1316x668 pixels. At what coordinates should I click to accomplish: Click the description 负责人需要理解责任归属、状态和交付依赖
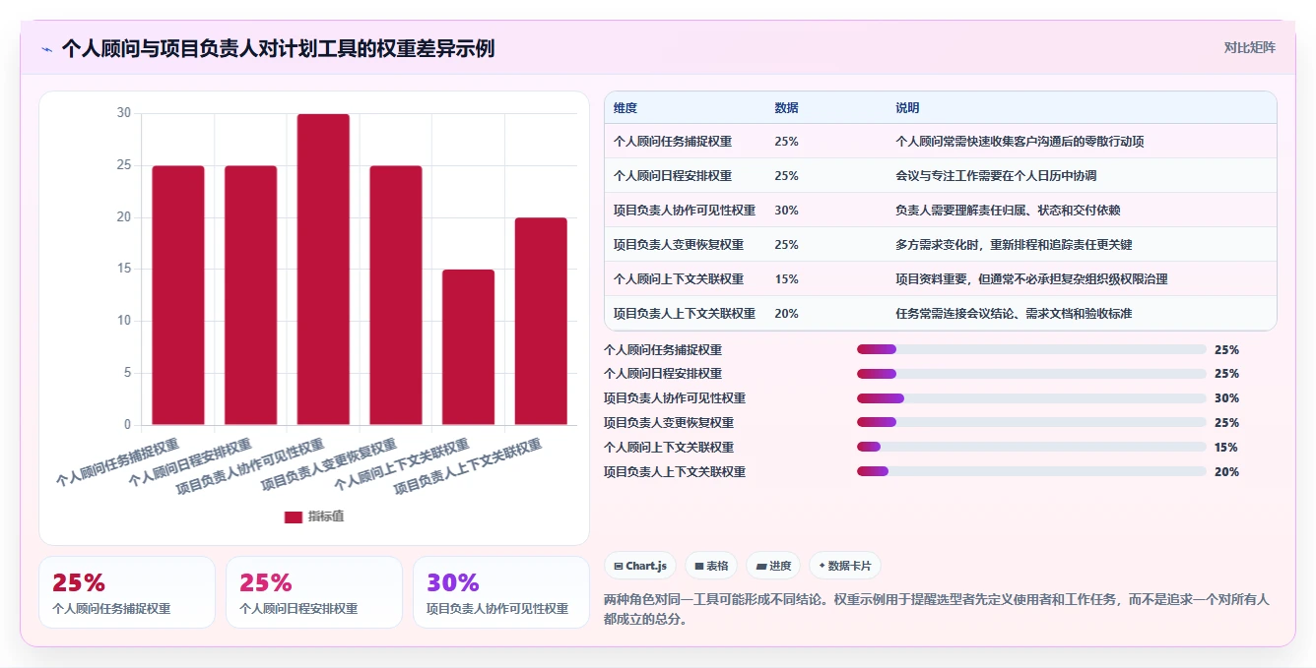click(x=1008, y=211)
